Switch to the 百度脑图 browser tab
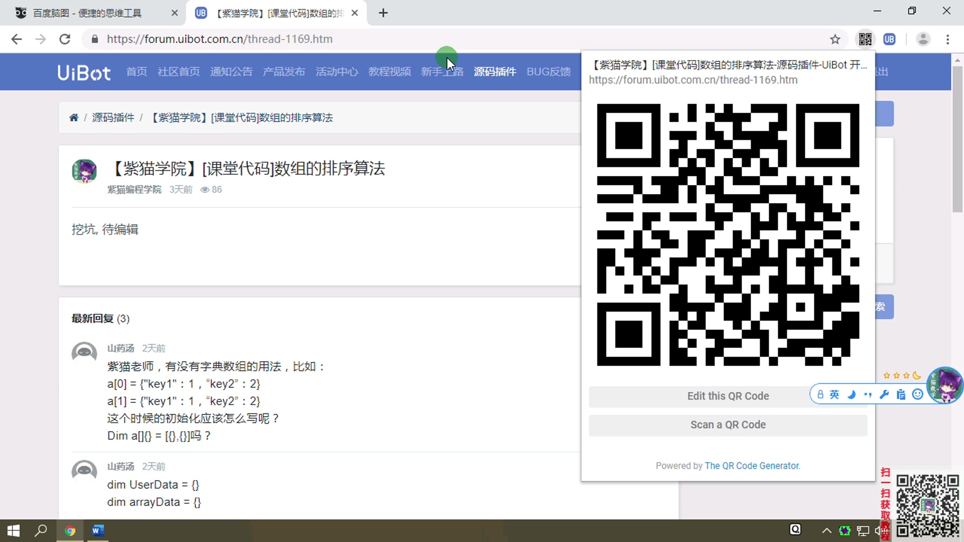 pos(88,13)
